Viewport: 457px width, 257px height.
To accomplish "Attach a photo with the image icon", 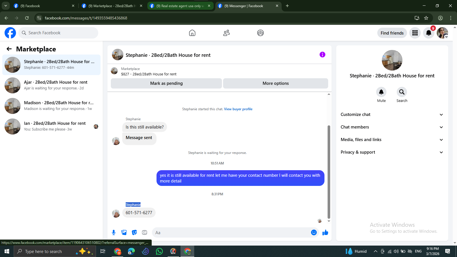I will pyautogui.click(x=124, y=232).
